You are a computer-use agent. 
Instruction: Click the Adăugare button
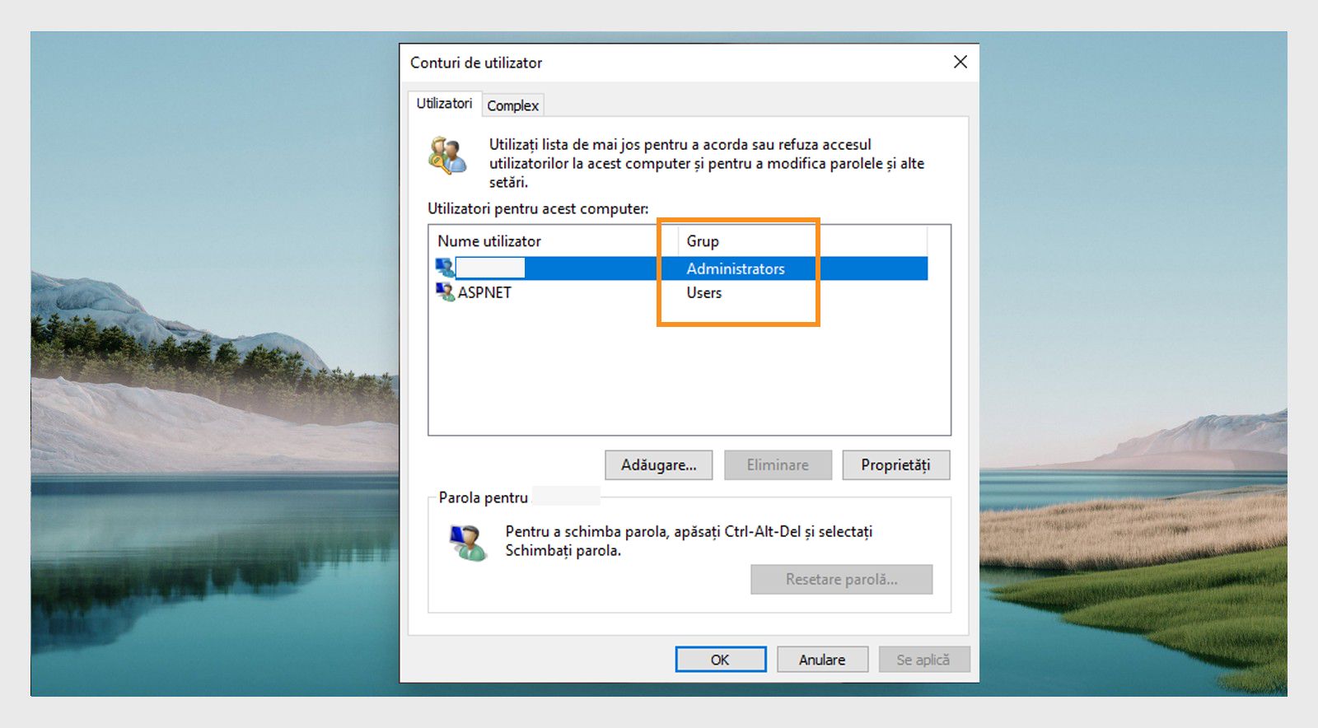click(x=659, y=464)
